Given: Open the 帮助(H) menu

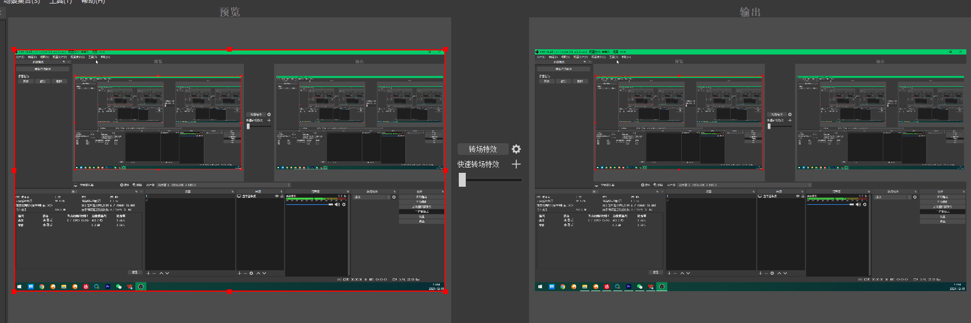Looking at the screenshot, I should [x=93, y=2].
